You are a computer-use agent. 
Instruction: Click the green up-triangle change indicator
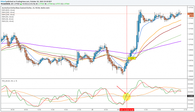(21, 4)
